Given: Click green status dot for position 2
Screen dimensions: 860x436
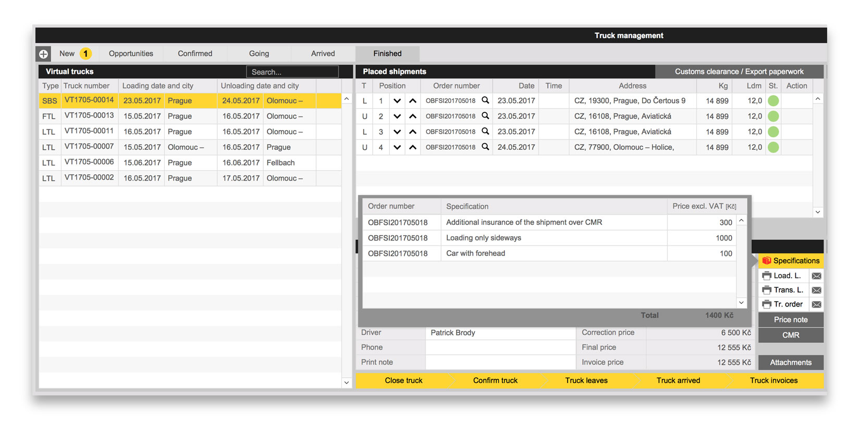Looking at the screenshot, I should pos(773,117).
